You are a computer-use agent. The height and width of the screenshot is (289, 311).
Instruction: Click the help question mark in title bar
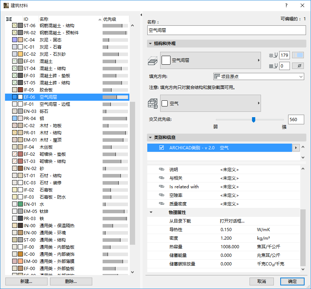click(286, 5)
